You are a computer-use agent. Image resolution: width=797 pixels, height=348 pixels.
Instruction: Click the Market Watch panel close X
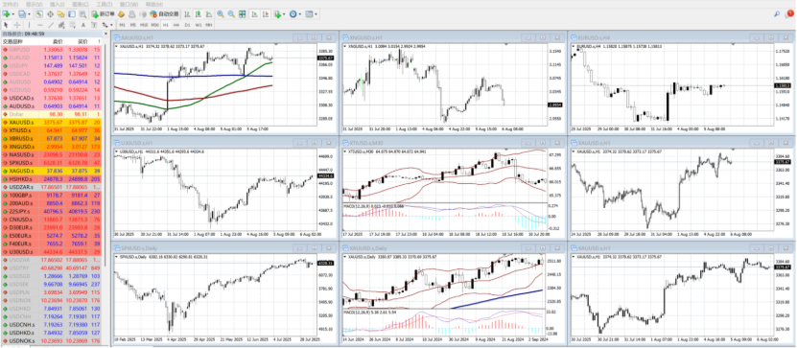tap(105, 34)
